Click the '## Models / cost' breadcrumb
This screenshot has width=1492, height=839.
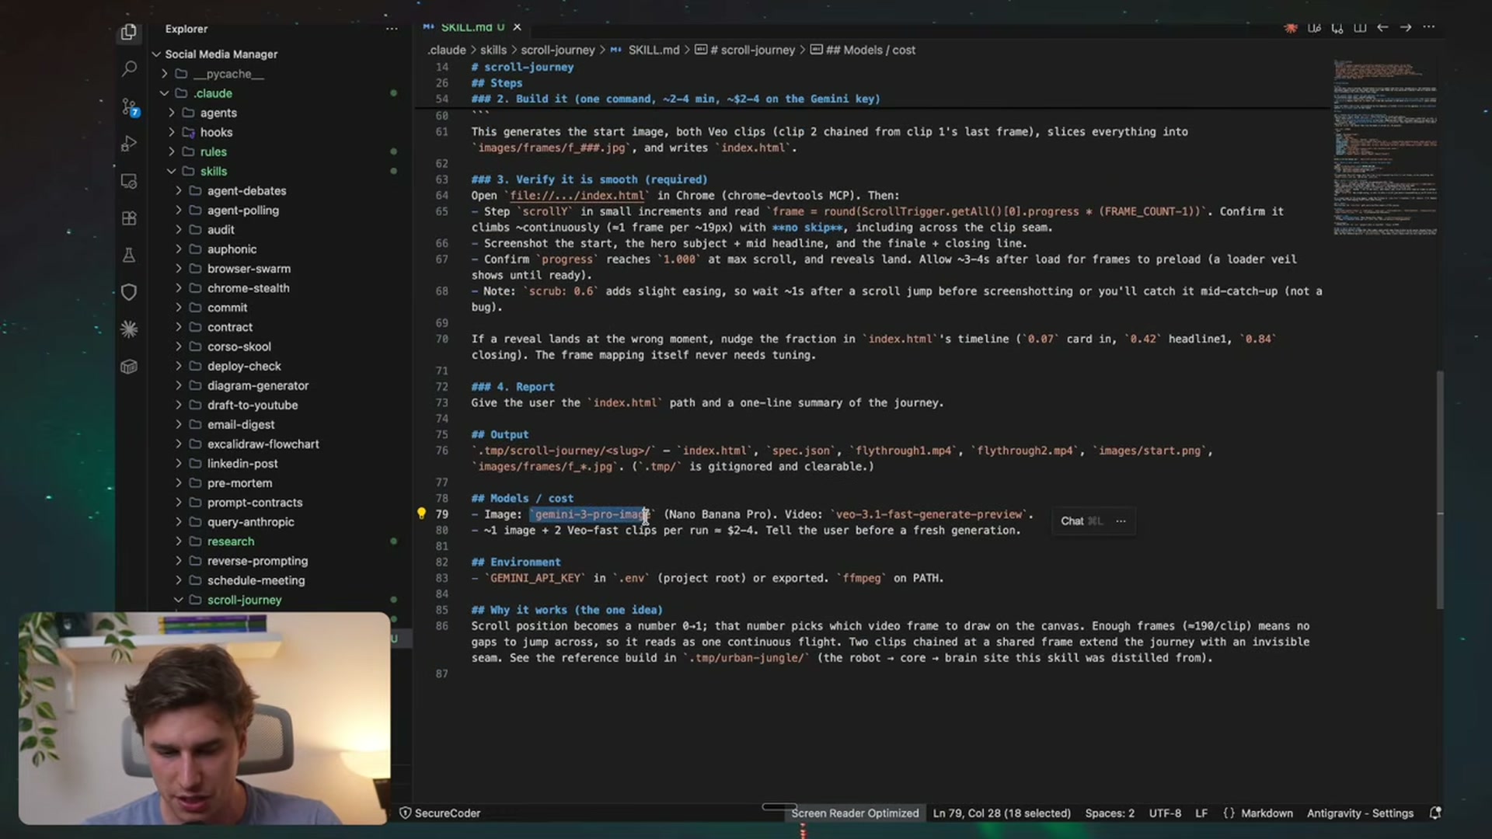point(863,50)
